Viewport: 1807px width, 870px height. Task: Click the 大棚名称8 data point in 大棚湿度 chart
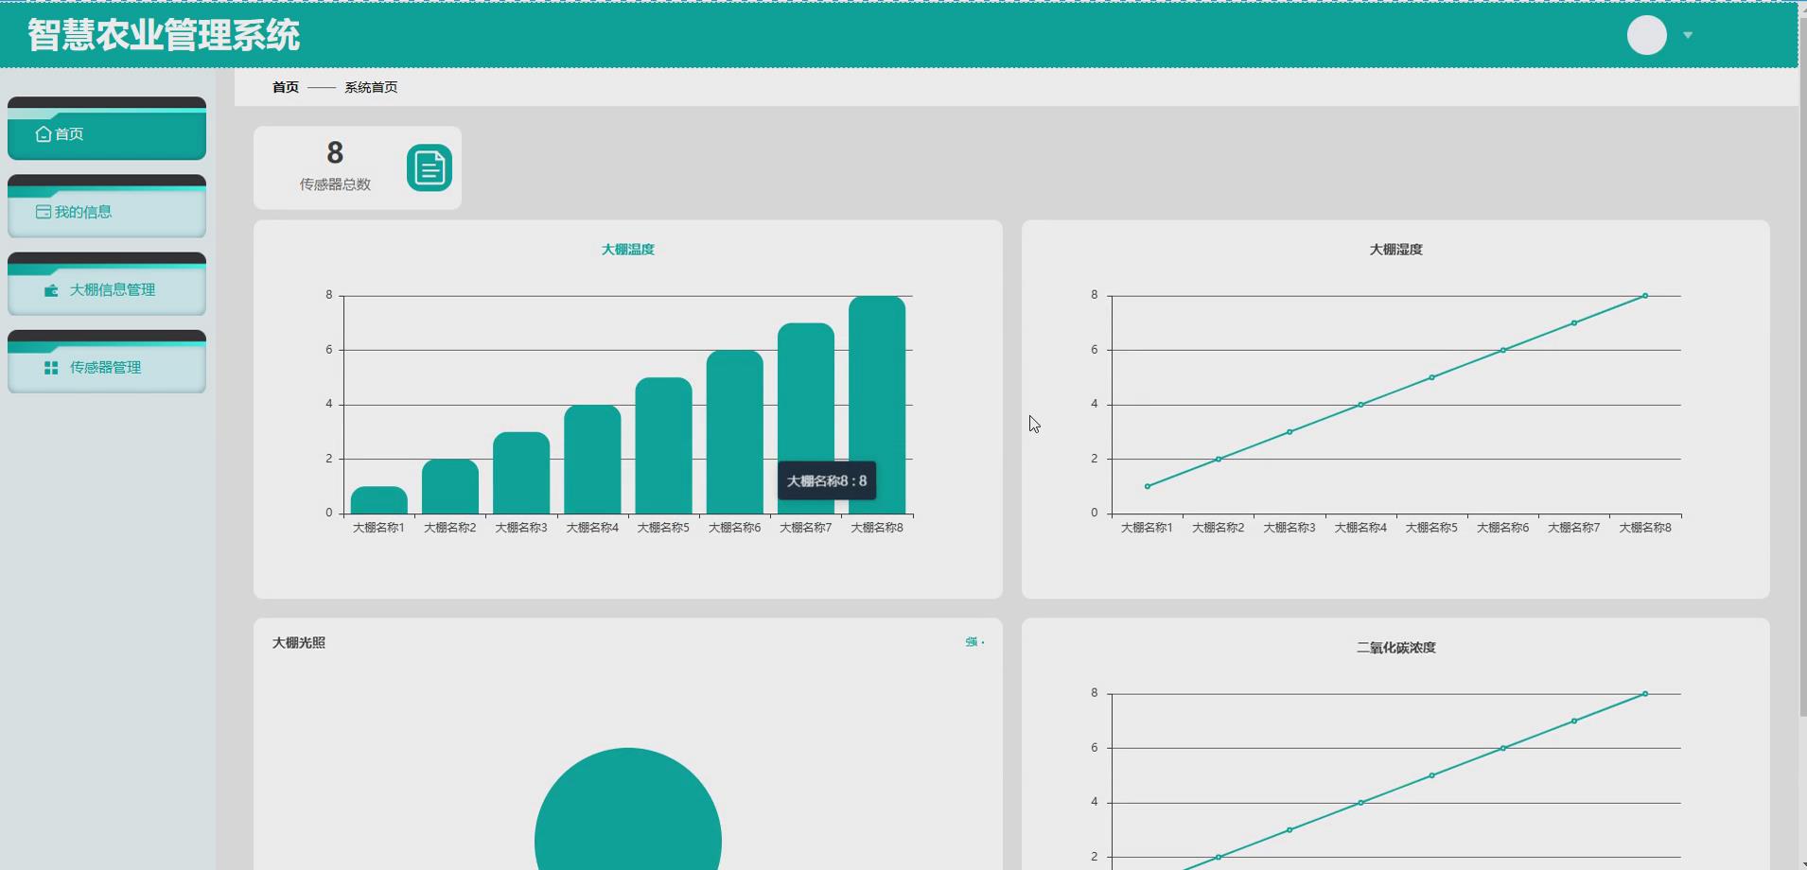1645,296
